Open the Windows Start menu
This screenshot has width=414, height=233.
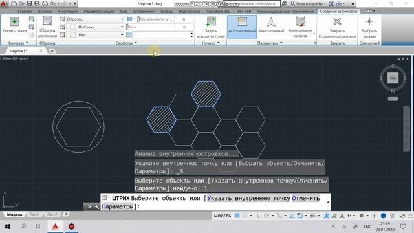point(8,227)
